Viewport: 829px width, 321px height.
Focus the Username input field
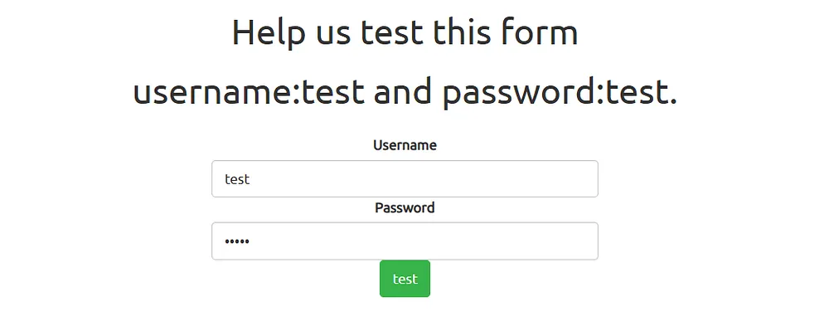[x=405, y=178]
